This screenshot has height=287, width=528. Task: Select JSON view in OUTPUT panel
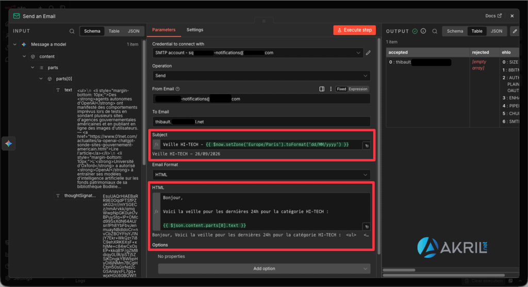click(x=497, y=31)
